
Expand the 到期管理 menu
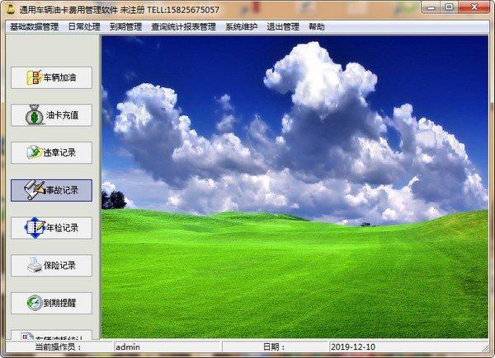[x=125, y=26]
